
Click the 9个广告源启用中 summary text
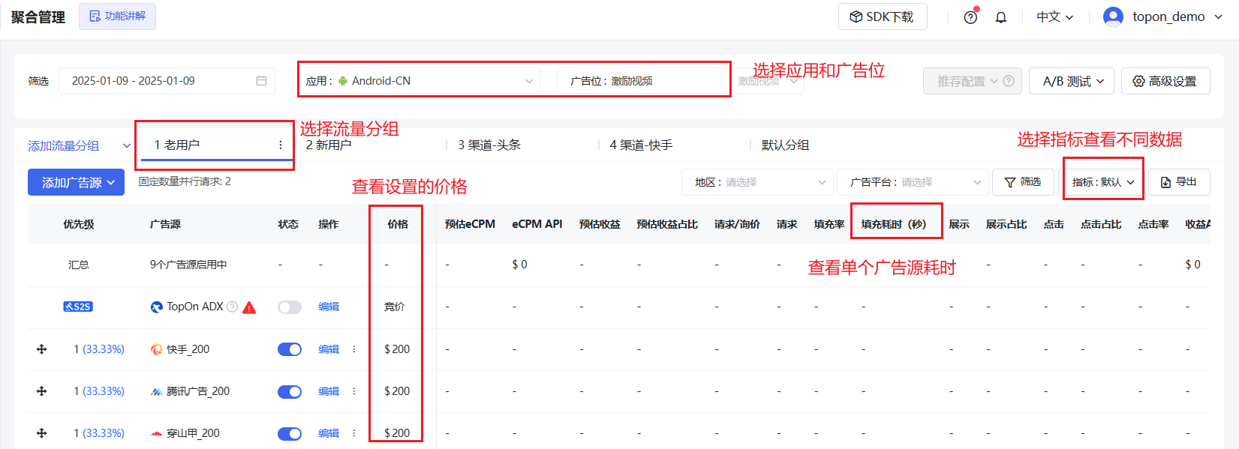pyautogui.click(x=188, y=265)
